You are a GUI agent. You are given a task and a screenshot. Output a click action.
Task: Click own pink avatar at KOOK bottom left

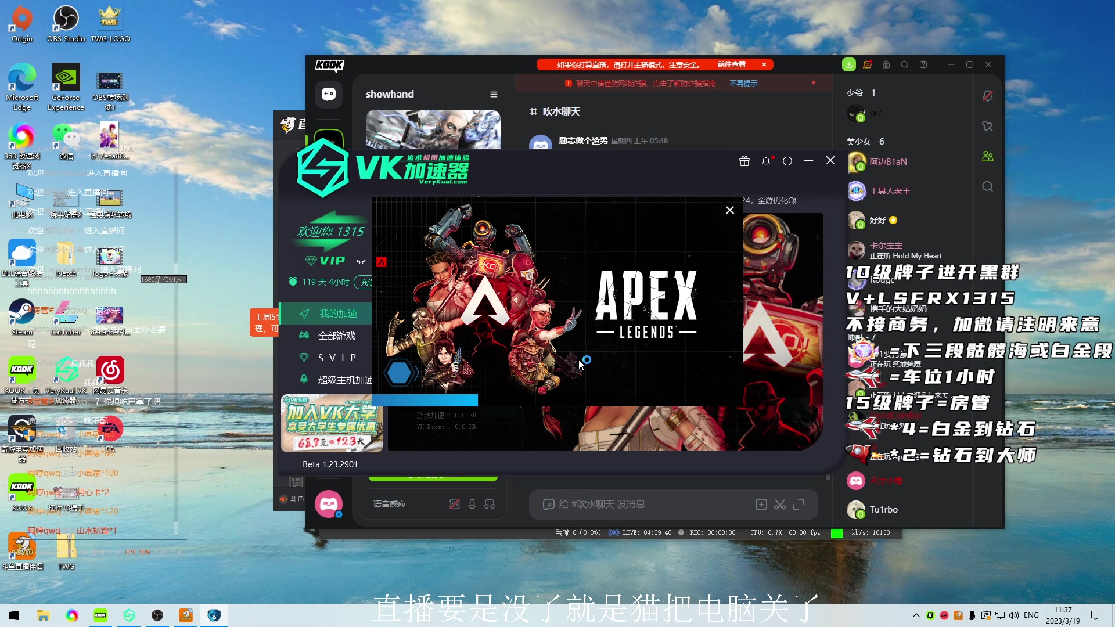coord(329,504)
